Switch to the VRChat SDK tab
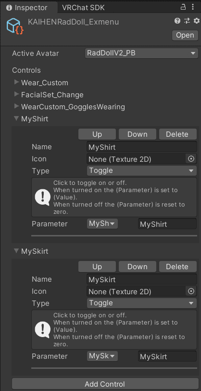This screenshot has height=391, width=201. (84, 8)
